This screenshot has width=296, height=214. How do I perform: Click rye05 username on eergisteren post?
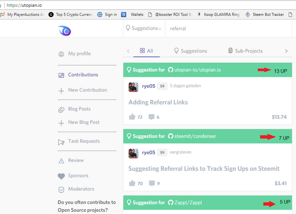(x=148, y=152)
